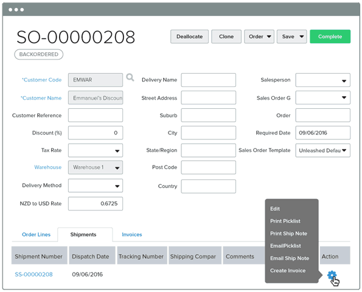The image size is (362, 292).
Task: Switch to the Invoices tab
Action: click(x=132, y=235)
